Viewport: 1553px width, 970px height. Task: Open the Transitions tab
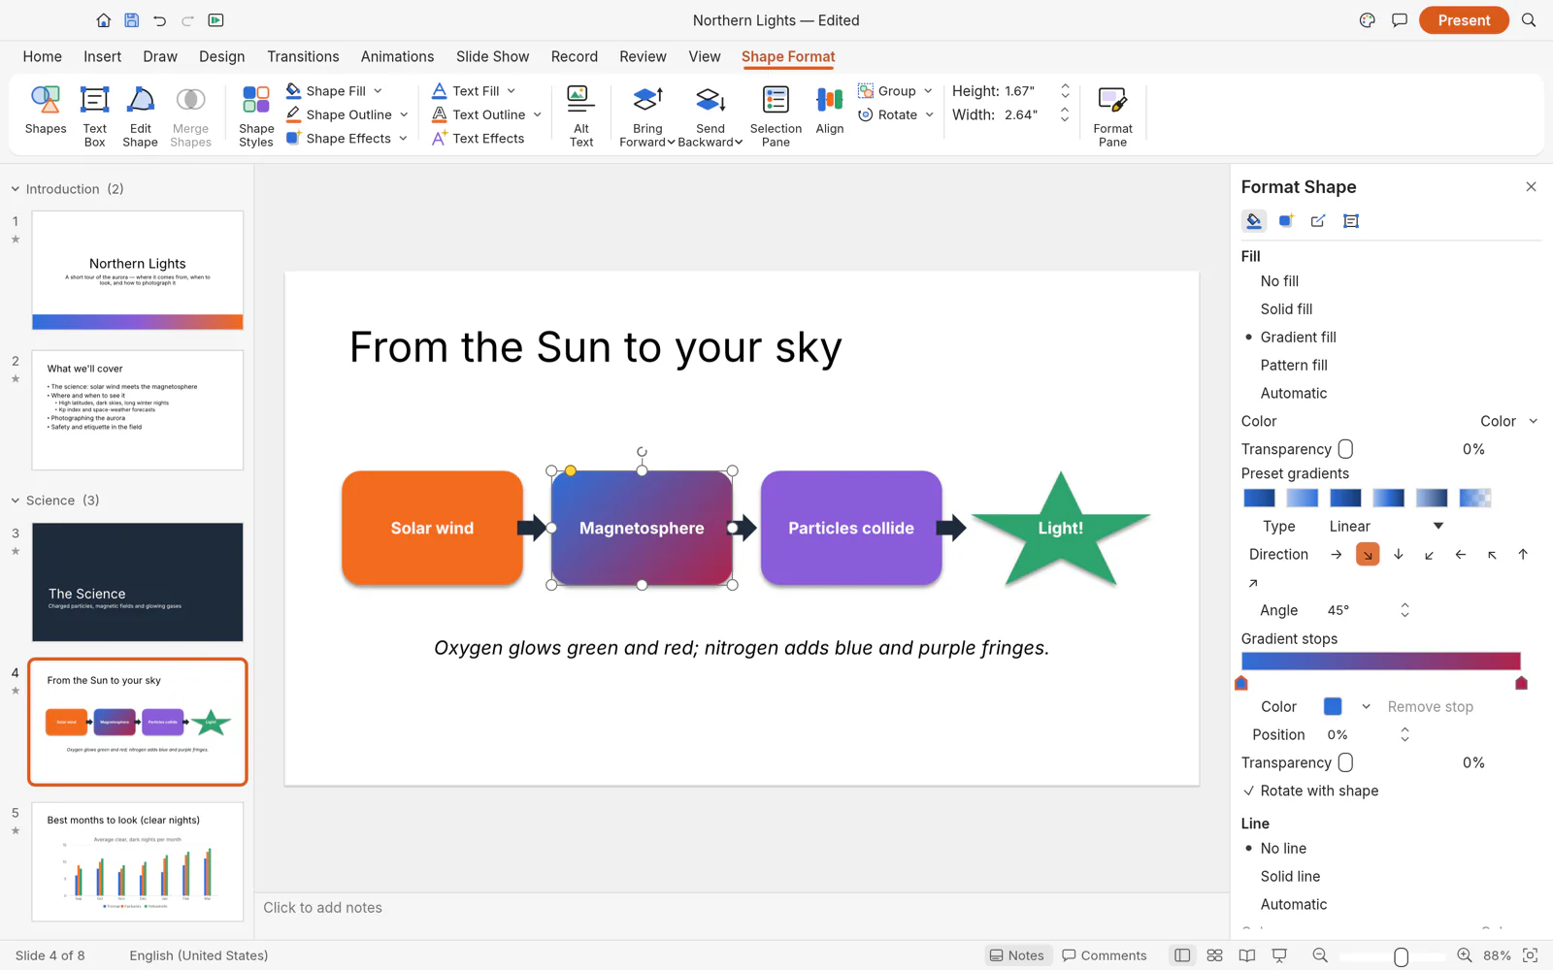point(303,57)
